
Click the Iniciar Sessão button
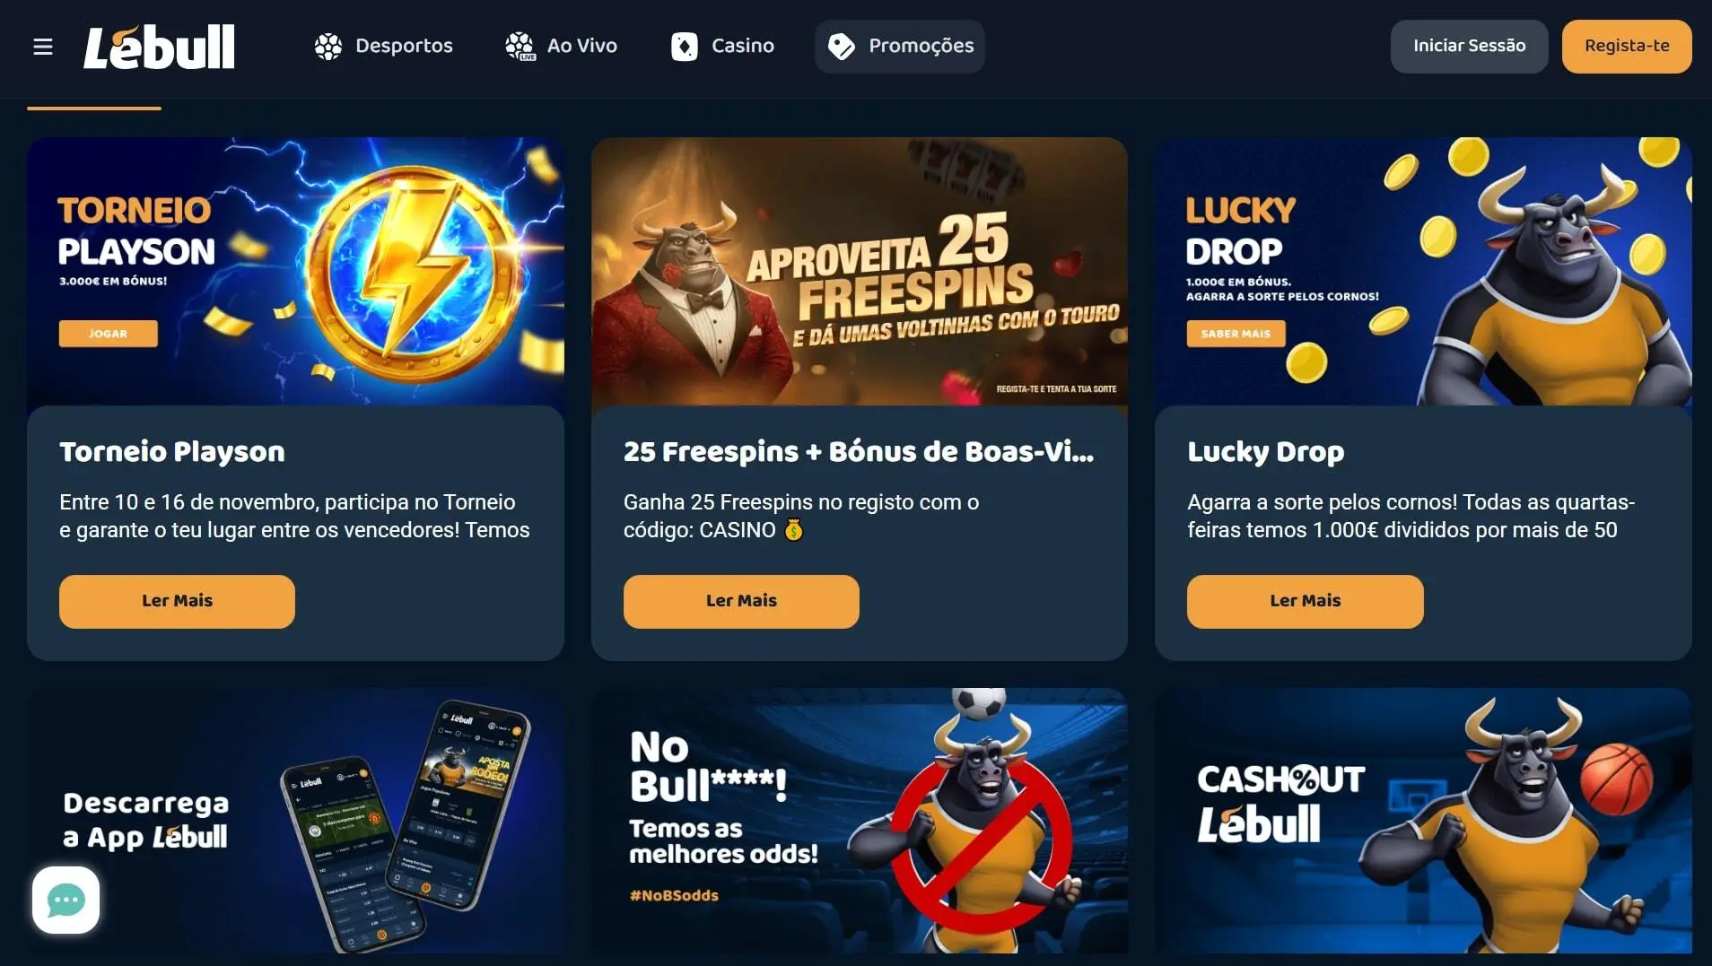[x=1469, y=47]
